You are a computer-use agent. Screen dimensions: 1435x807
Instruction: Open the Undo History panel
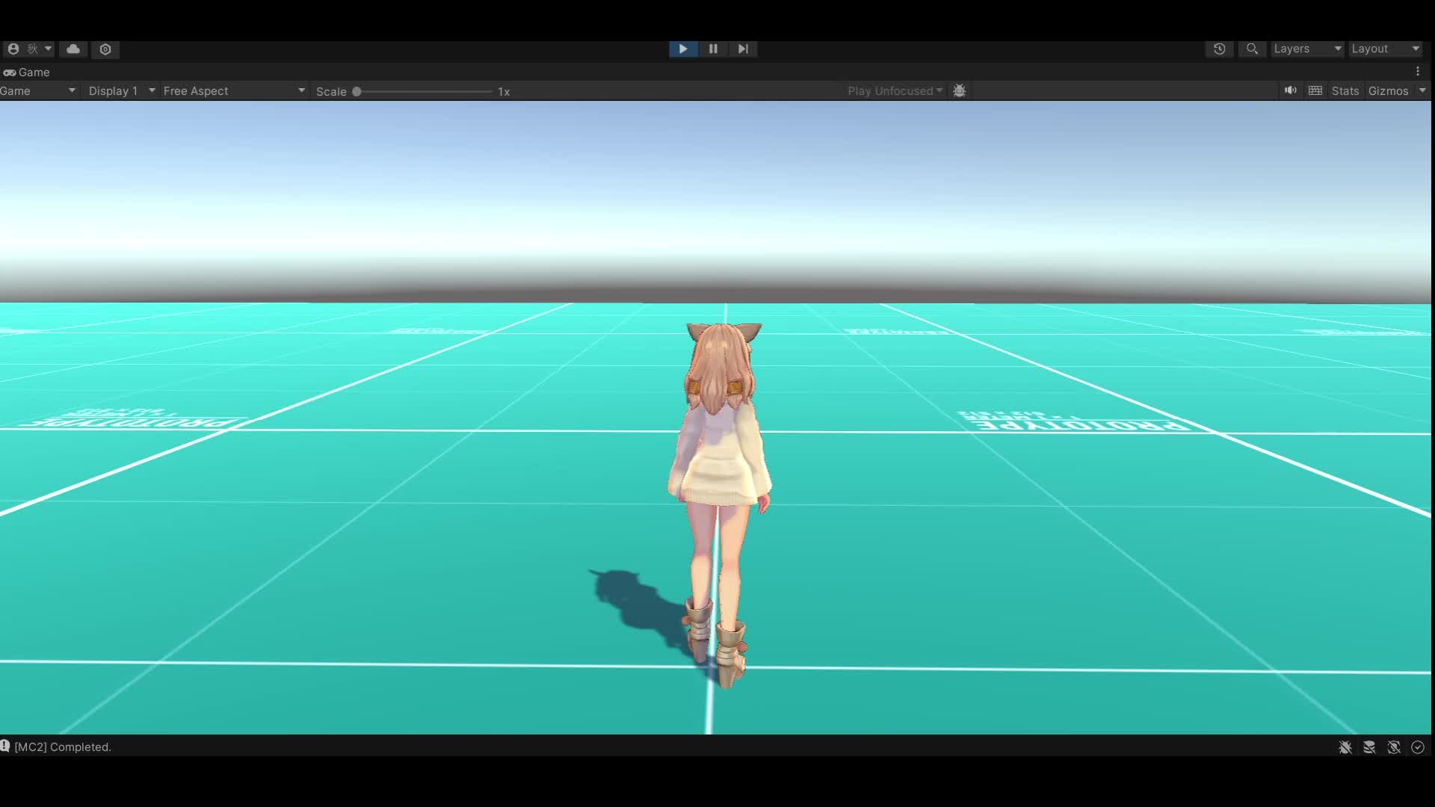1220,49
